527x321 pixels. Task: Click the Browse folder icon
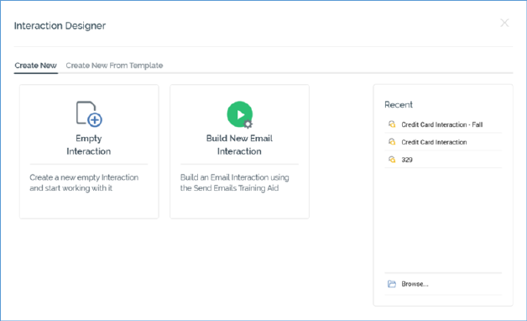tap(392, 284)
